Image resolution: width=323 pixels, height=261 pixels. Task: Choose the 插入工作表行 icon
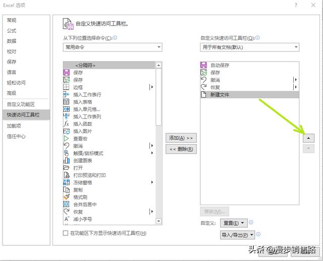[66, 94]
